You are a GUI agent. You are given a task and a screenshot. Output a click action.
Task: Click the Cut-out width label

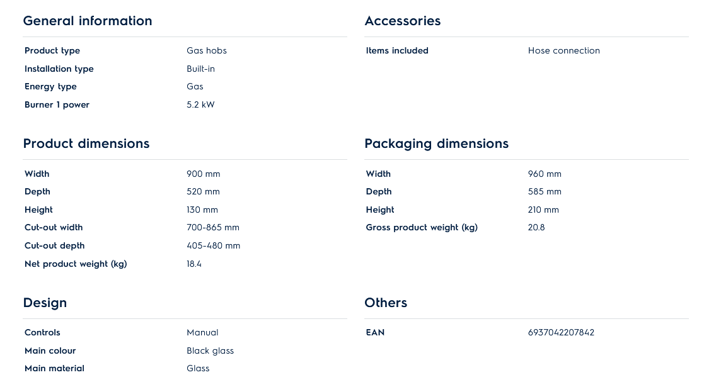coord(54,227)
